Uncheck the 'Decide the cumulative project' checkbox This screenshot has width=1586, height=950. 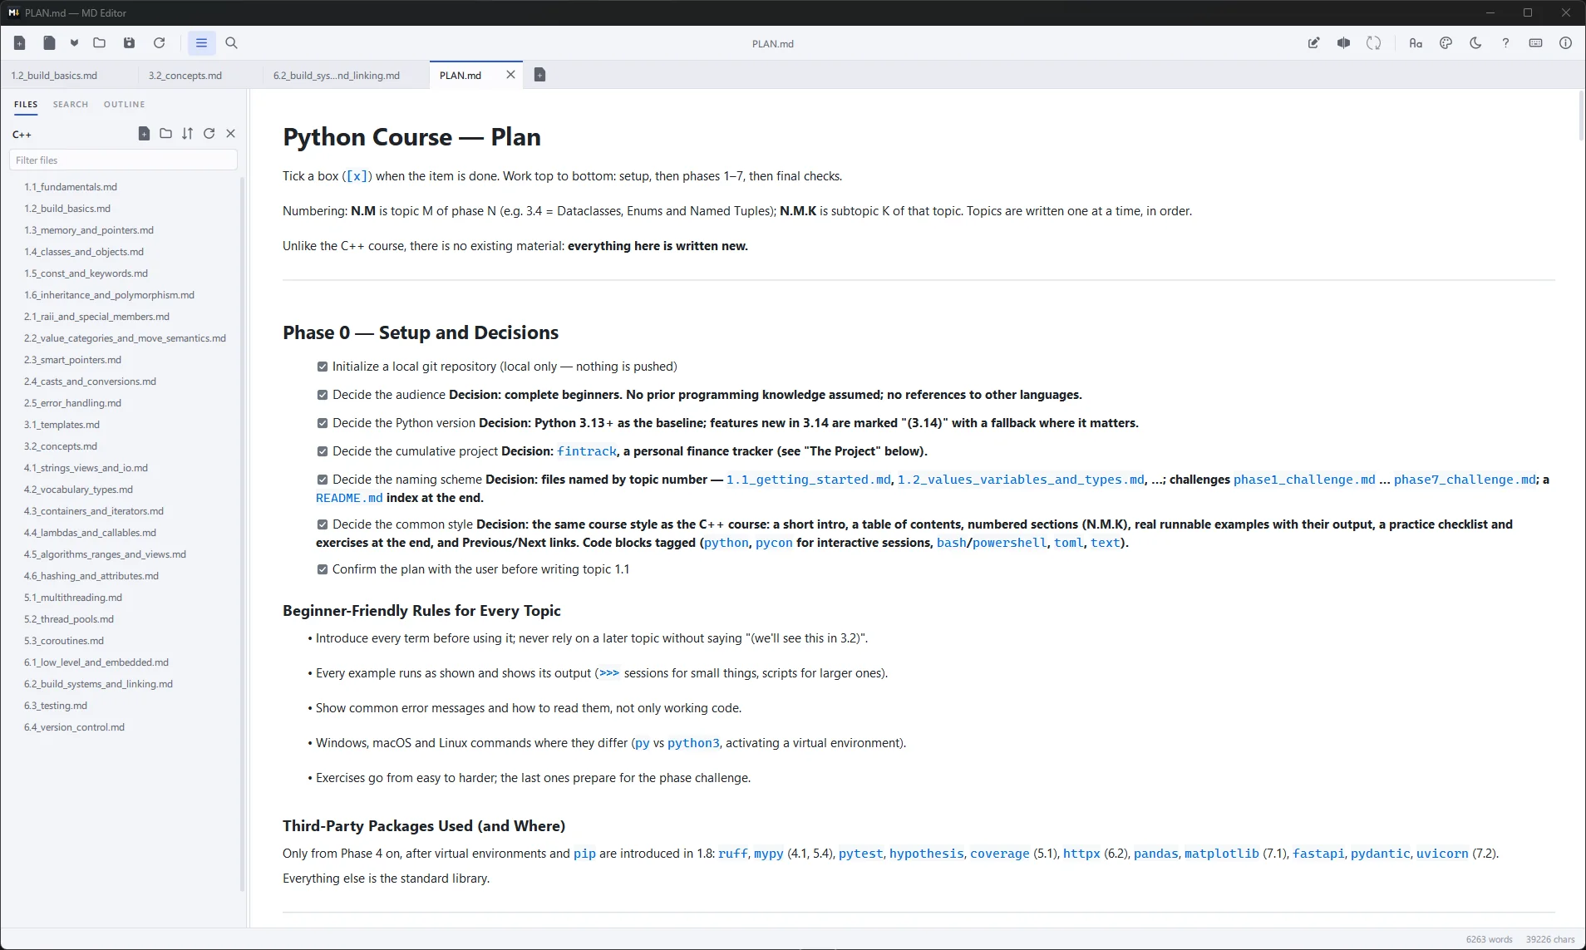pyautogui.click(x=323, y=451)
